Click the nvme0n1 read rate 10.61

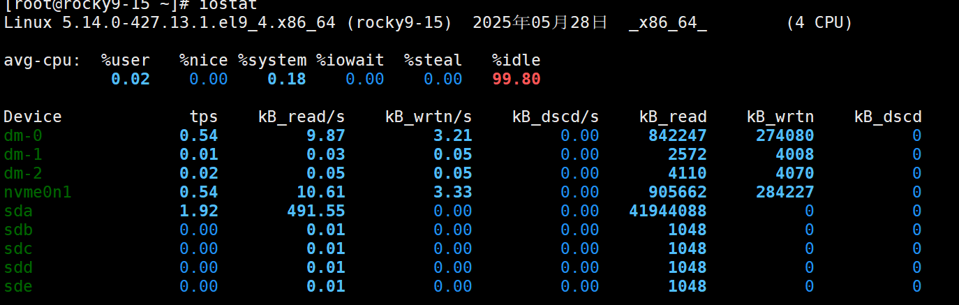[321, 192]
